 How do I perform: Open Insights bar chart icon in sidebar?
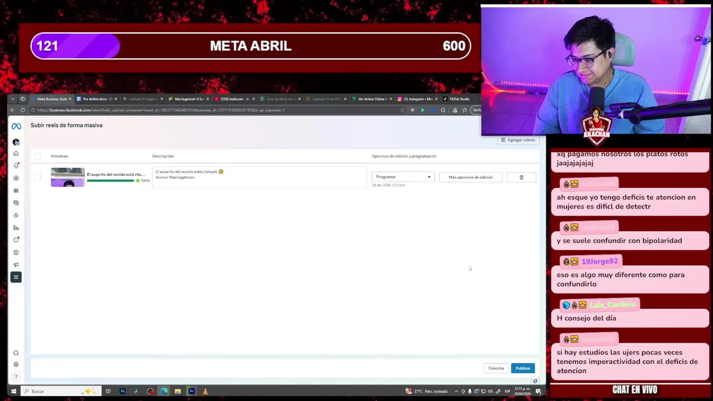pos(16,228)
